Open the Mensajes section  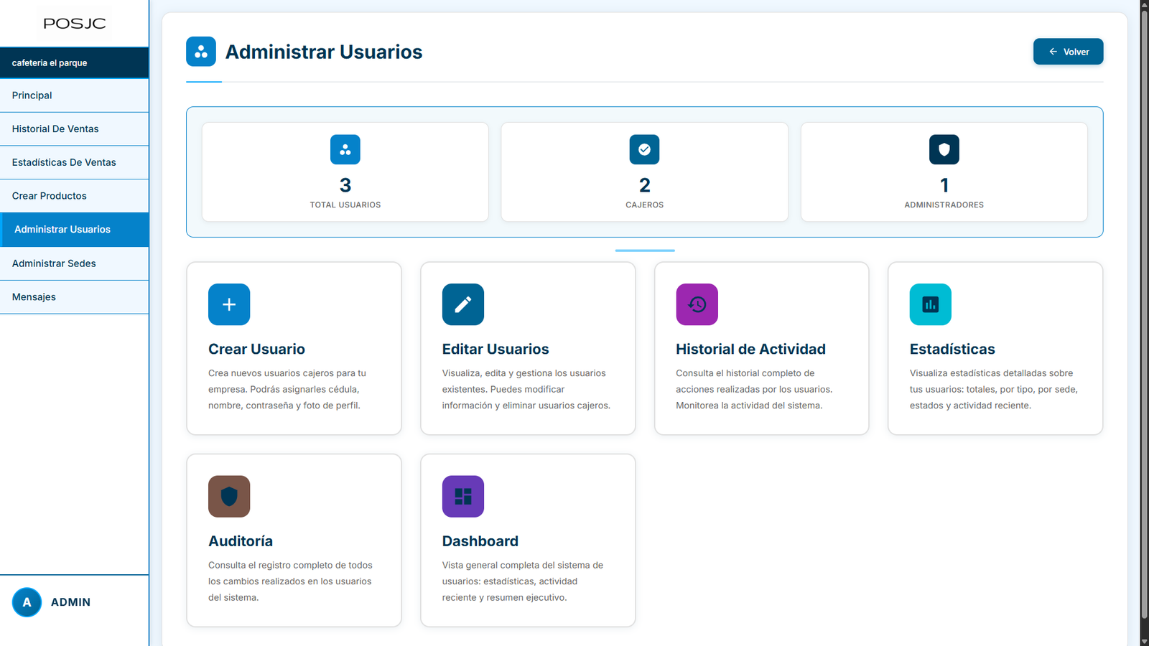click(x=34, y=297)
